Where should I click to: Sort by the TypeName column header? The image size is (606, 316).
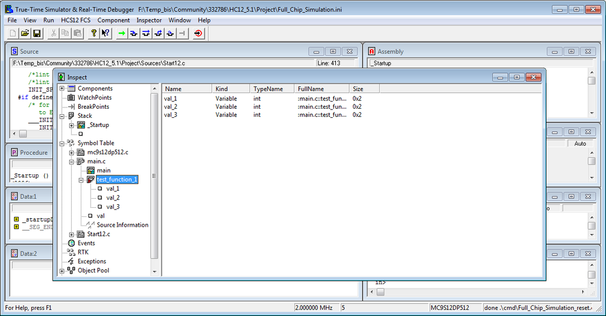point(272,89)
